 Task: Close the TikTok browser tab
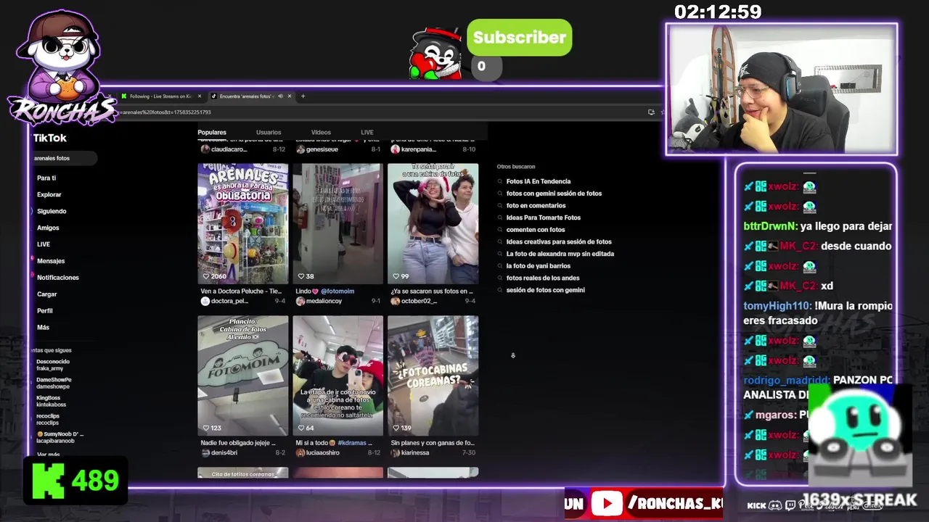(x=290, y=96)
